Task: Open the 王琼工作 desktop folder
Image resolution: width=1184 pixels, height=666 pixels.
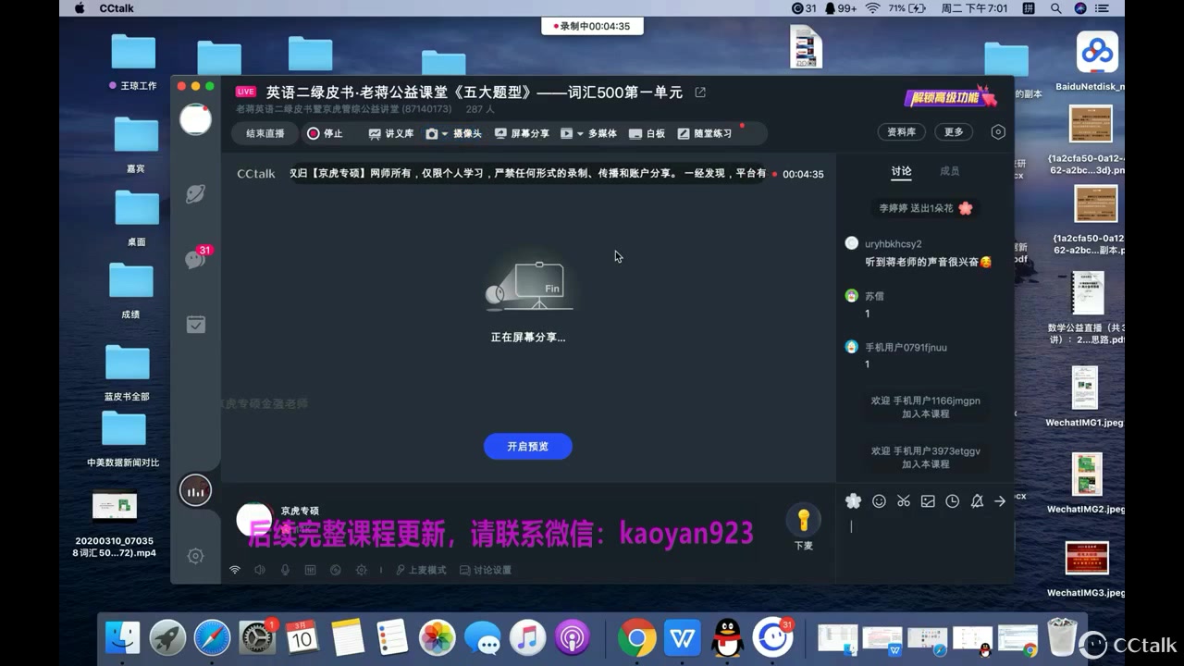Action: (133, 61)
